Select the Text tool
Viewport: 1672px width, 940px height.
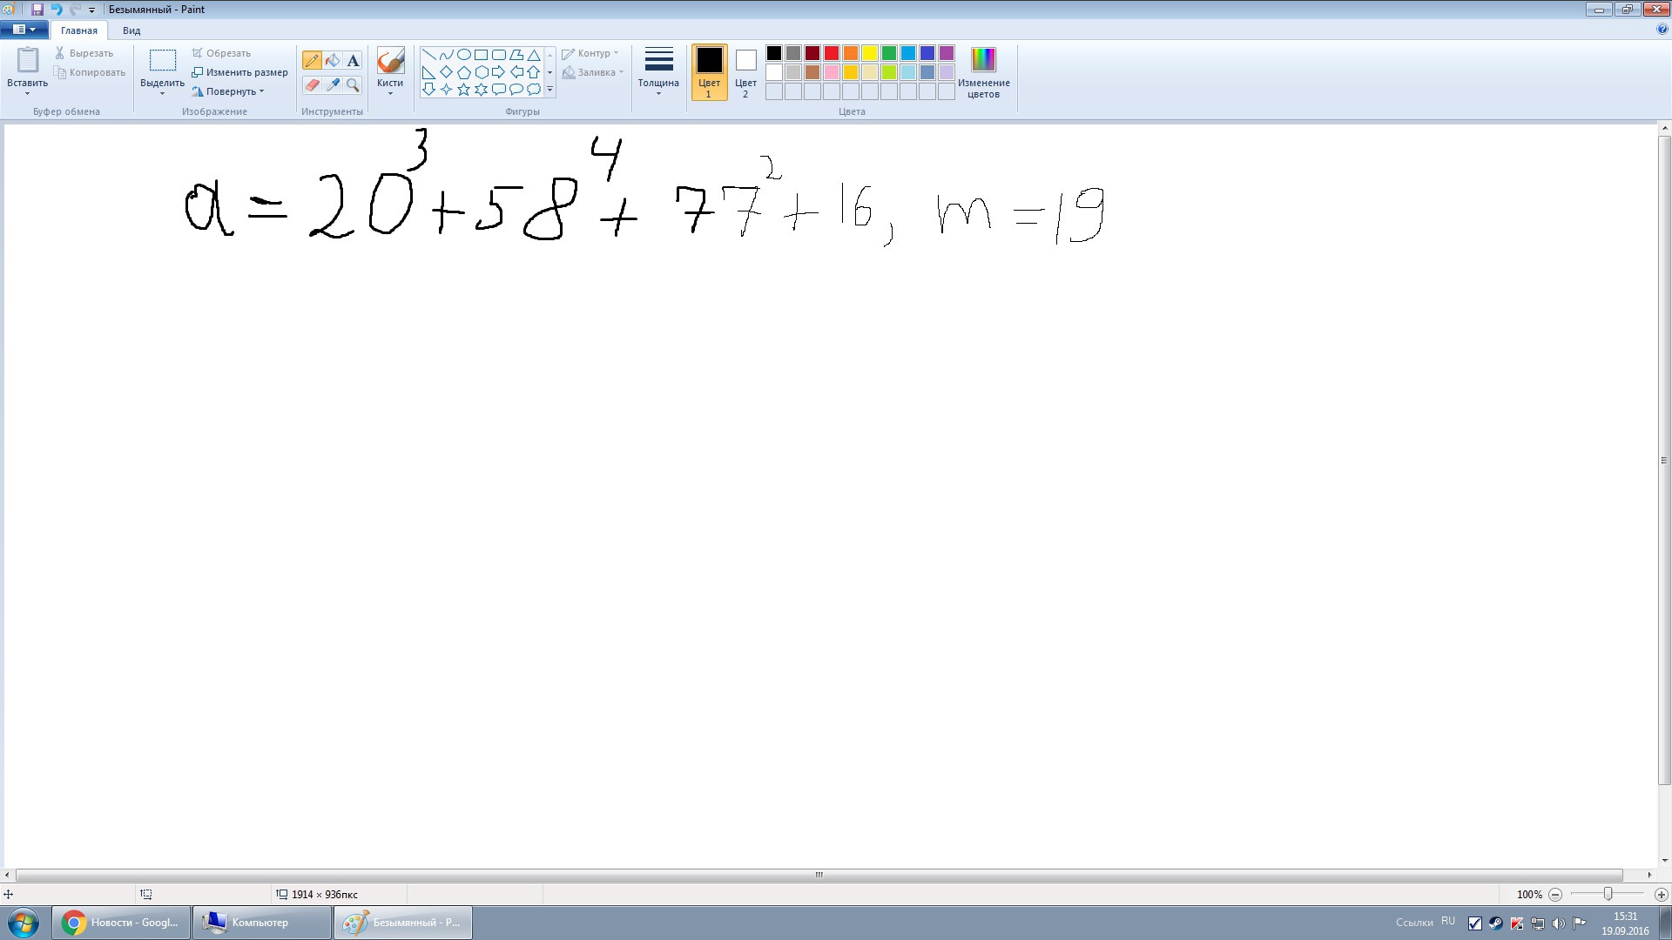click(352, 60)
